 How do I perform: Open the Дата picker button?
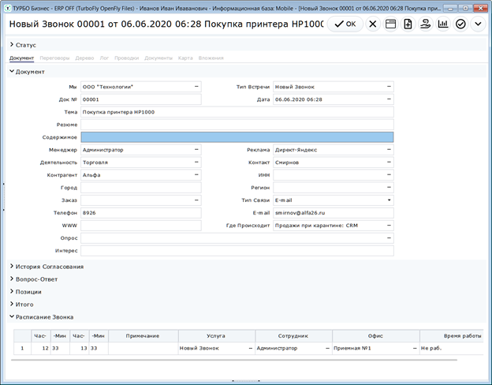click(389, 99)
